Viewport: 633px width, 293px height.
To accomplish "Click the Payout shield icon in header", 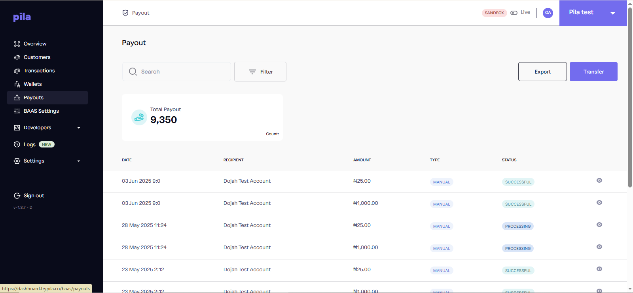I will tap(125, 13).
